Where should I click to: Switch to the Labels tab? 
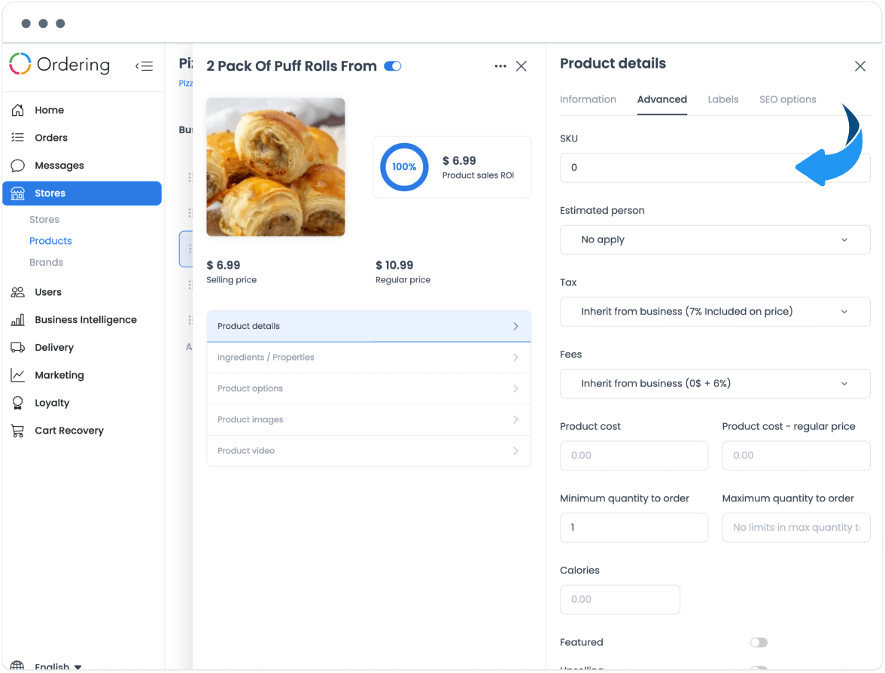pos(723,99)
